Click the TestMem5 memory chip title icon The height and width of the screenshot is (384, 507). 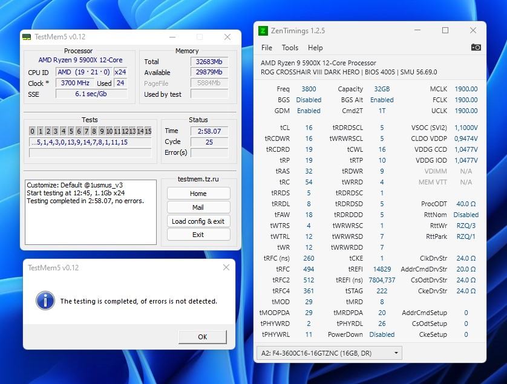click(x=27, y=37)
